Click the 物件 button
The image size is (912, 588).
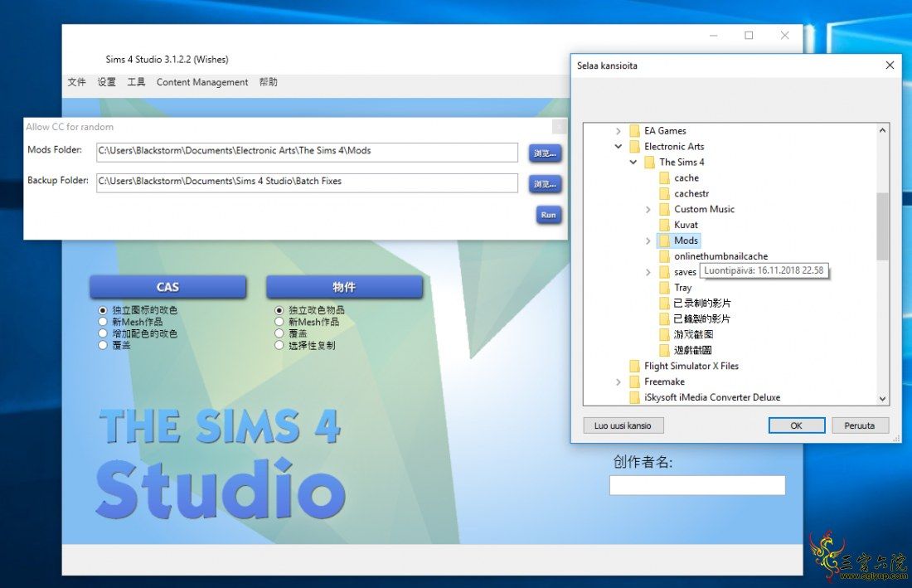click(x=344, y=287)
